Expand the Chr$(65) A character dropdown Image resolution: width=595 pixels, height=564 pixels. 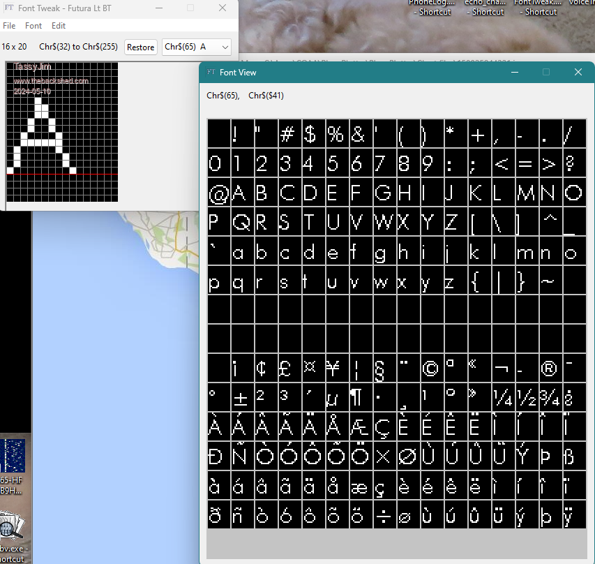[x=225, y=47]
